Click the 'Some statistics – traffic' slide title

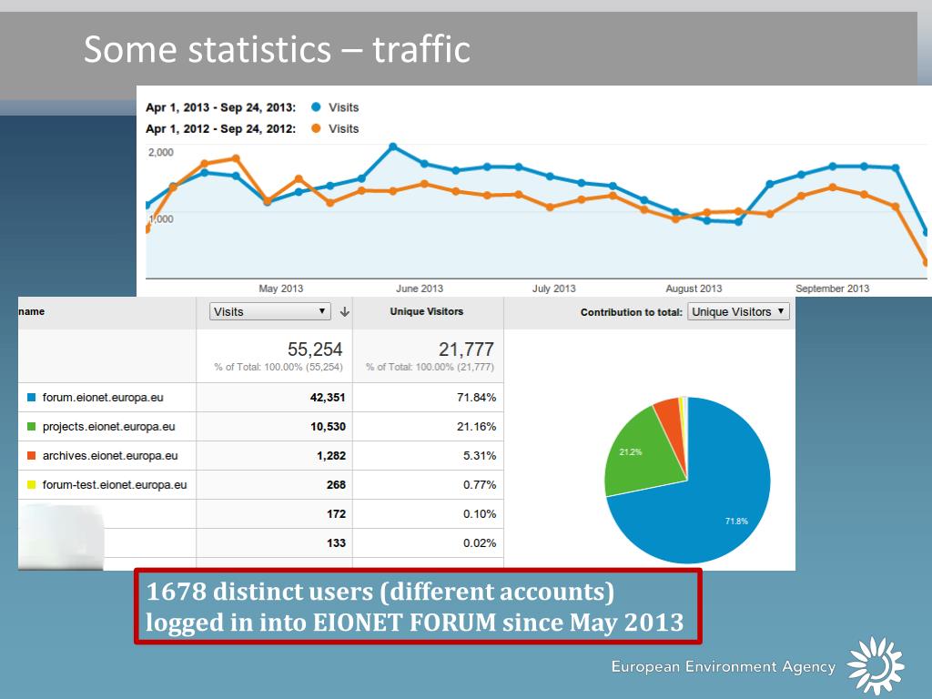[277, 49]
